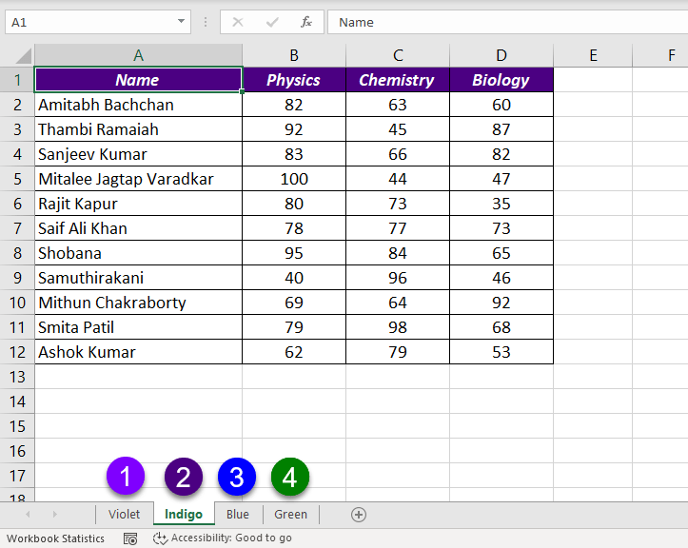This screenshot has width=688, height=548.
Task: Click cell Mitalee Jagtap Varadkar
Action: [x=138, y=179]
